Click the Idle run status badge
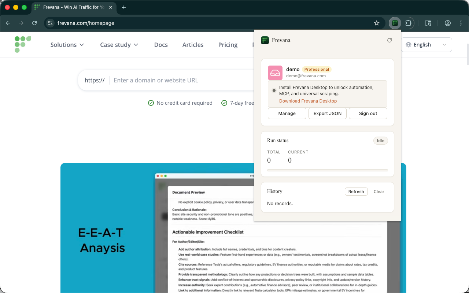The width and height of the screenshot is (469, 293). pyautogui.click(x=381, y=141)
